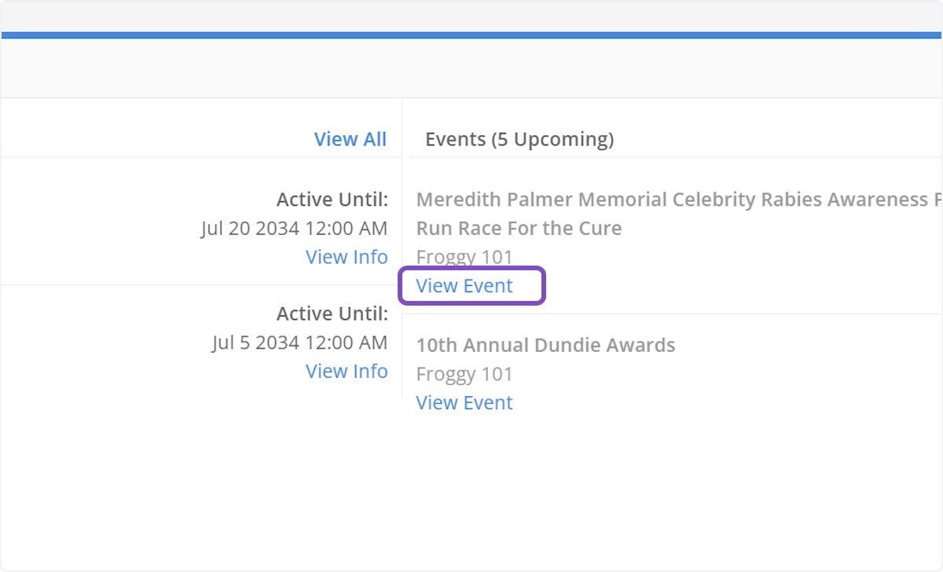Click the 10th Annual Dundie Awards title
The width and height of the screenshot is (943, 572).
click(545, 345)
